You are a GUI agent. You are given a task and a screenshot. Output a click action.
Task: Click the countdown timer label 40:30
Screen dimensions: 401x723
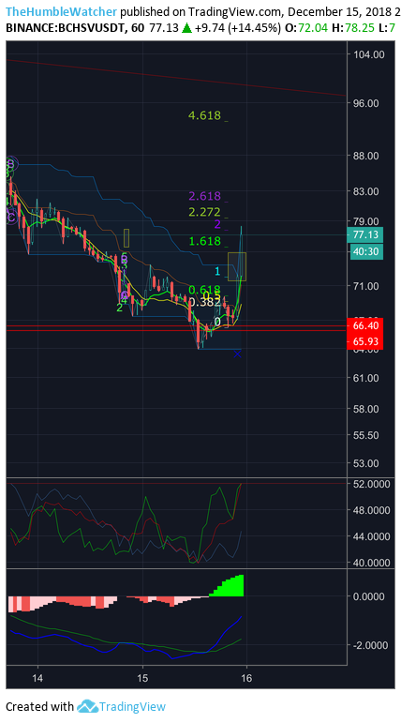coord(365,251)
